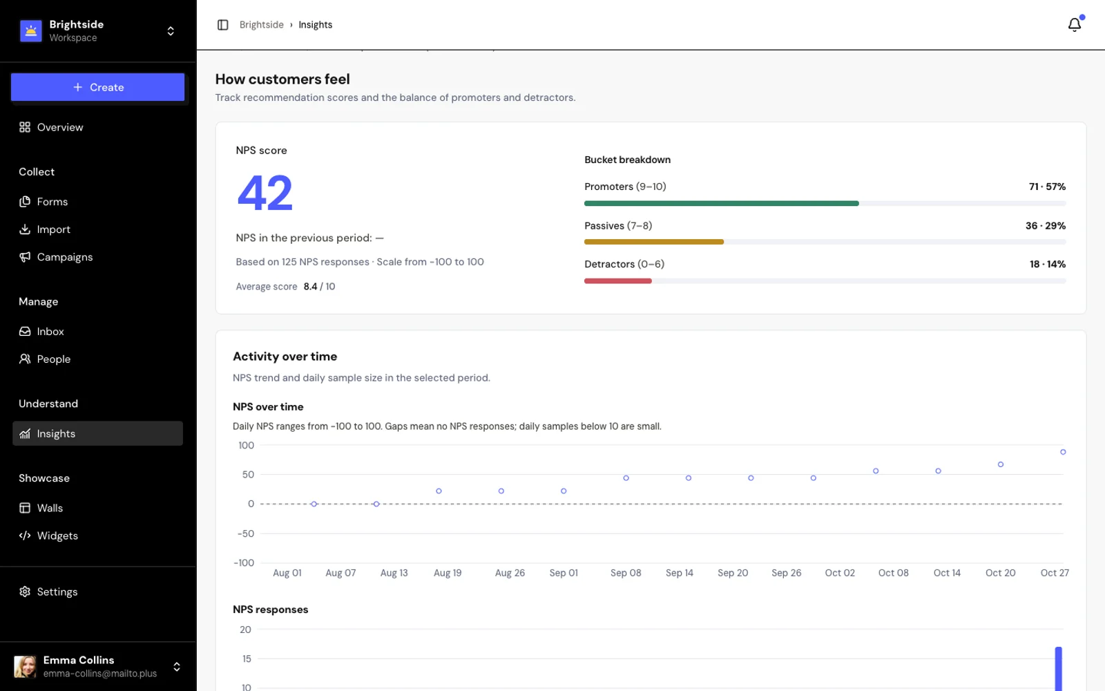Click the Import download icon
The image size is (1105, 691).
point(25,229)
